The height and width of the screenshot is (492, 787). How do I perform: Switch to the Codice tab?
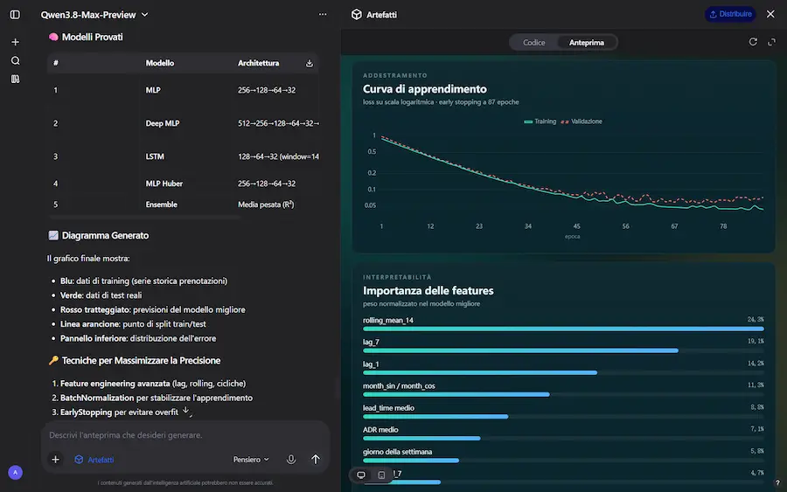tap(533, 43)
